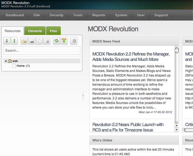The width and height of the screenshot is (193, 156).
Task: Click the second feed panel's horizontal scrollbar
Action: (188, 130)
